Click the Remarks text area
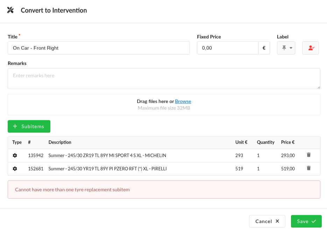Image resolution: width=327 pixels, height=231 pixels. click(x=164, y=79)
